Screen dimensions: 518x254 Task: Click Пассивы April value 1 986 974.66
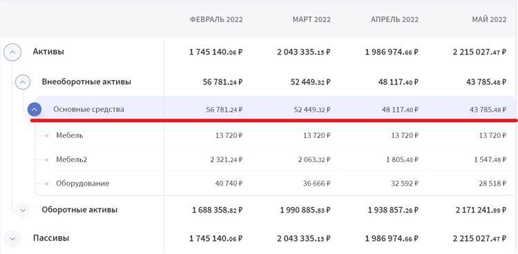coord(392,238)
